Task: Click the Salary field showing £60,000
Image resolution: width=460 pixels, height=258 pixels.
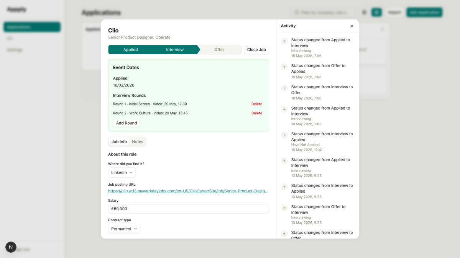Action: (x=189, y=209)
